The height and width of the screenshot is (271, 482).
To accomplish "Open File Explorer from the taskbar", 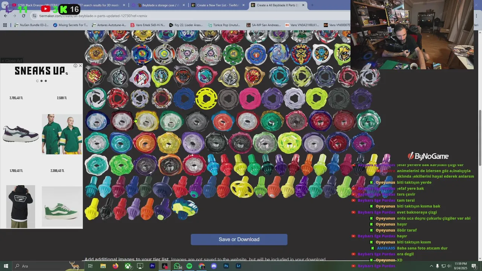I will [103, 266].
